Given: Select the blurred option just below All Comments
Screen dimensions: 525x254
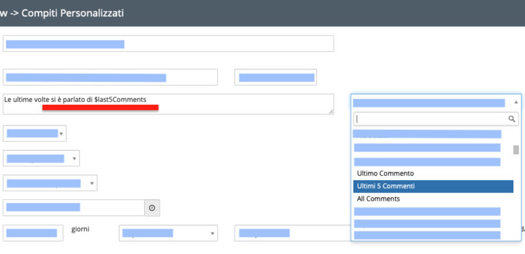Looking at the screenshot, I should (427, 212).
